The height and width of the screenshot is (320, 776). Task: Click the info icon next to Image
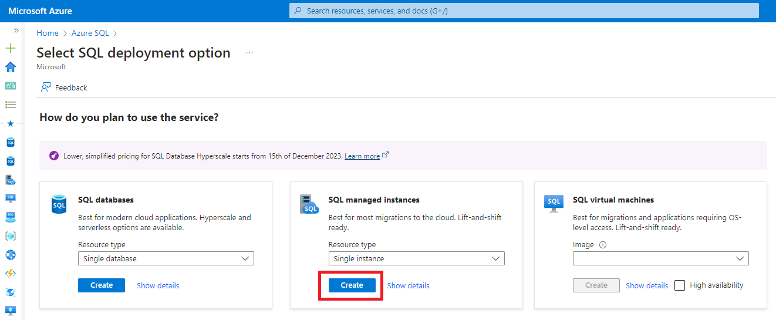coord(603,245)
